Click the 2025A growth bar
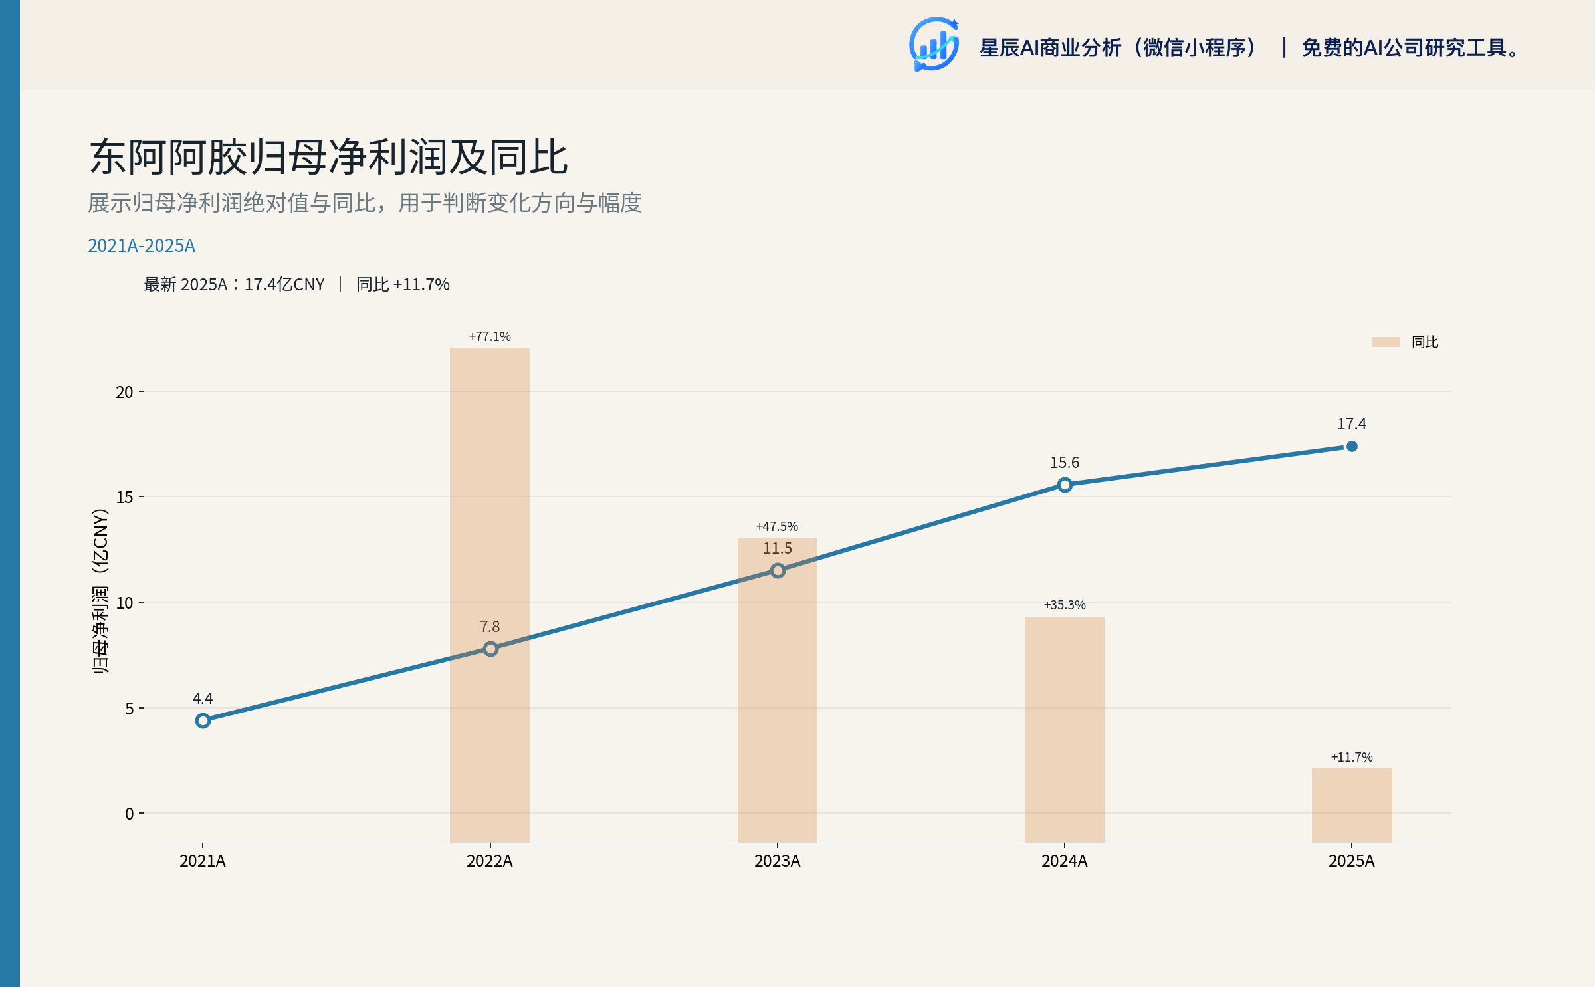This screenshot has width=1595, height=987. pos(1352,806)
